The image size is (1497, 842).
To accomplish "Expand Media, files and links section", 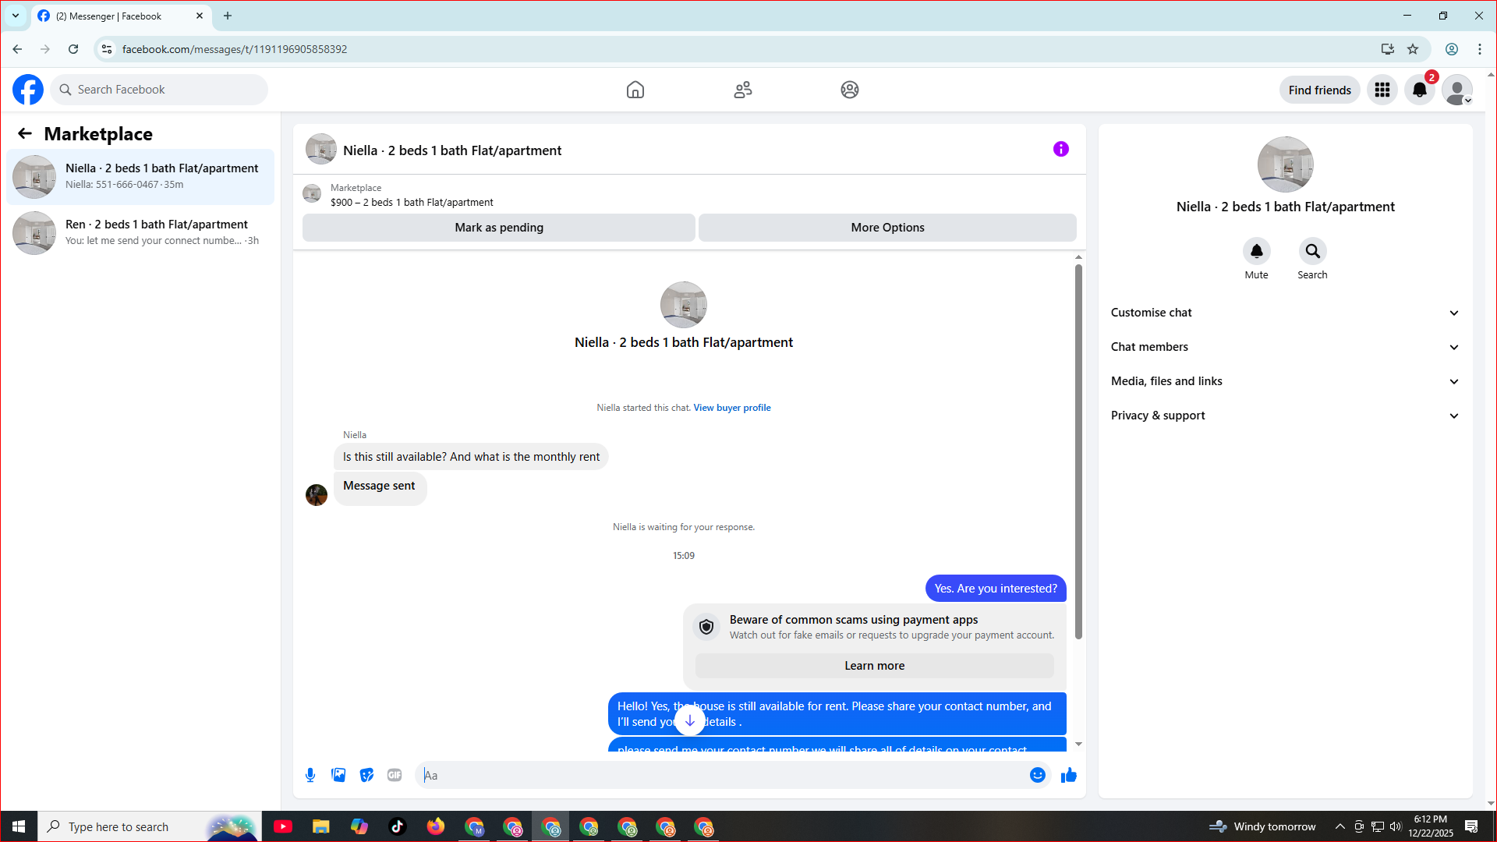I will tap(1285, 381).
